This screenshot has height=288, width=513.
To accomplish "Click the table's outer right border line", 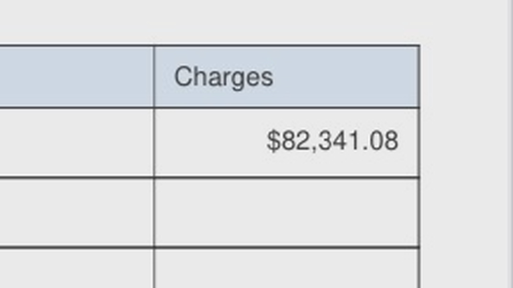I will click(420, 166).
